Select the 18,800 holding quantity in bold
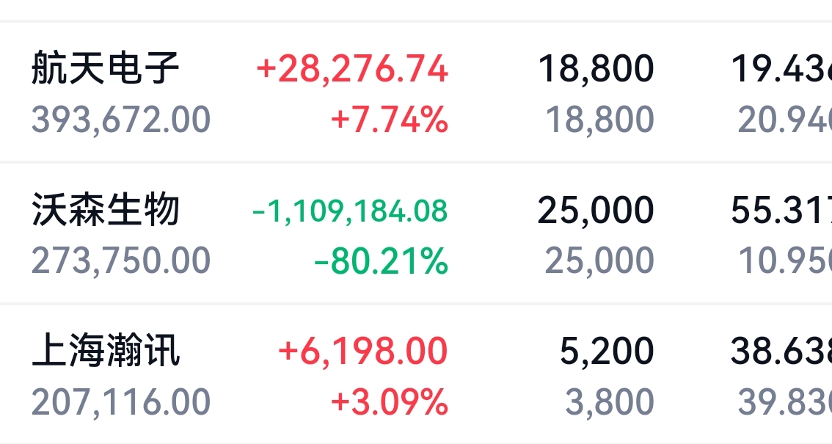 (596, 69)
